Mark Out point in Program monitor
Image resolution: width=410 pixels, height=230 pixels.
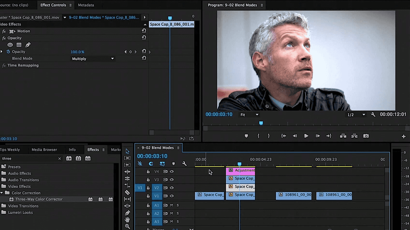pyautogui.click(x=269, y=136)
